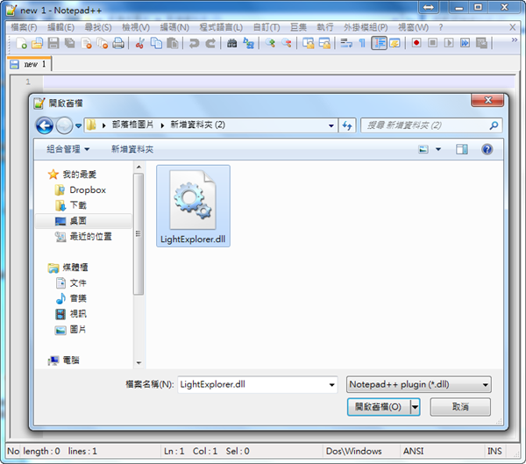
Task: Click Run macro multiple times icon
Action: [465, 43]
